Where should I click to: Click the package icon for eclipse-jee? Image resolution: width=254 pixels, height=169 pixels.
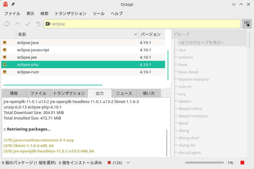5,57
